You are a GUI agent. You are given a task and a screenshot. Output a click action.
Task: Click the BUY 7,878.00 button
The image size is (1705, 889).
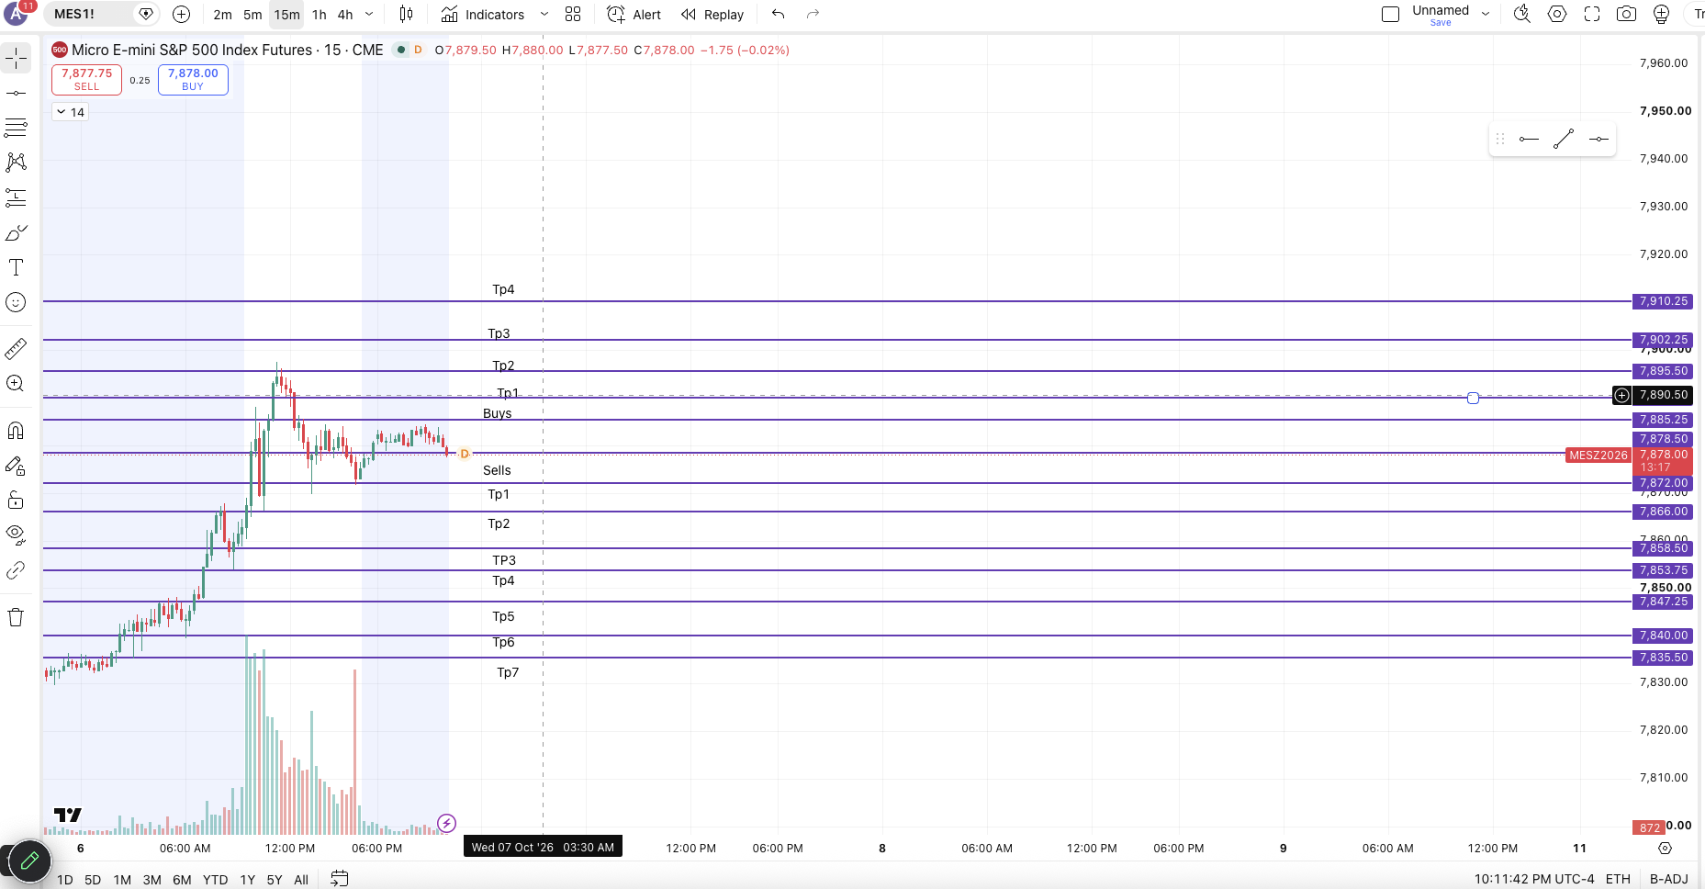(x=193, y=79)
